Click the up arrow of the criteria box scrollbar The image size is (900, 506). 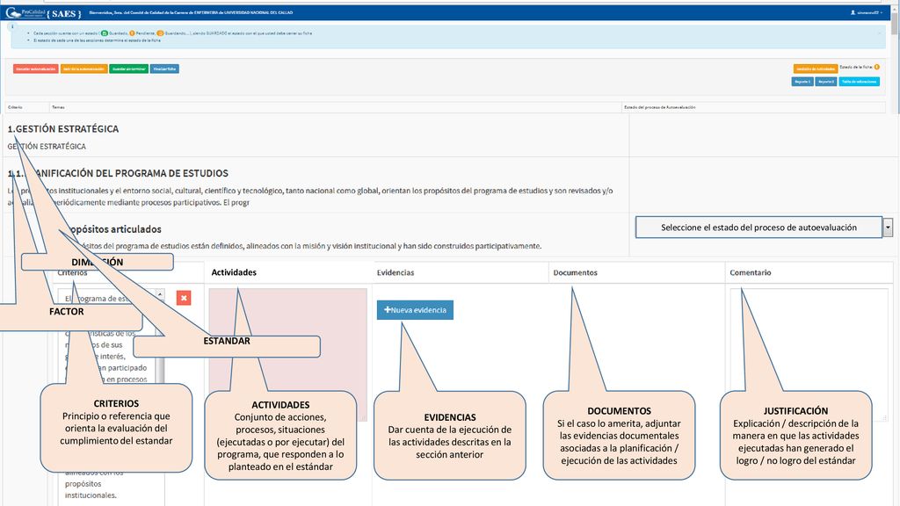(x=160, y=294)
